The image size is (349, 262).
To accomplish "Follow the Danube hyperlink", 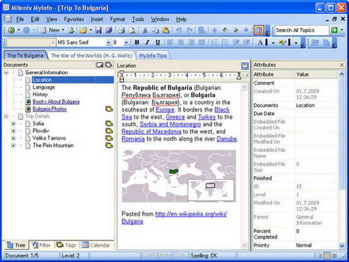I will click(226, 139).
